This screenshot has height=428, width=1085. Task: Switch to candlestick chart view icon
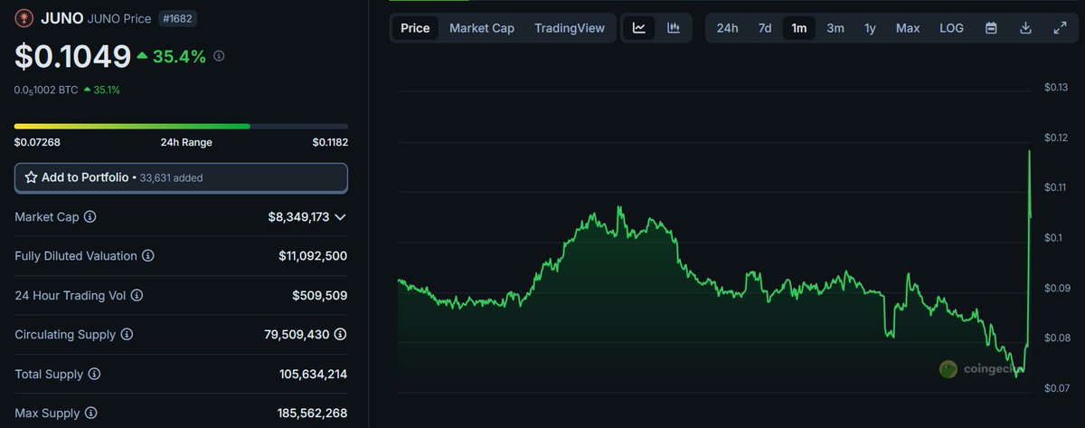click(x=674, y=28)
